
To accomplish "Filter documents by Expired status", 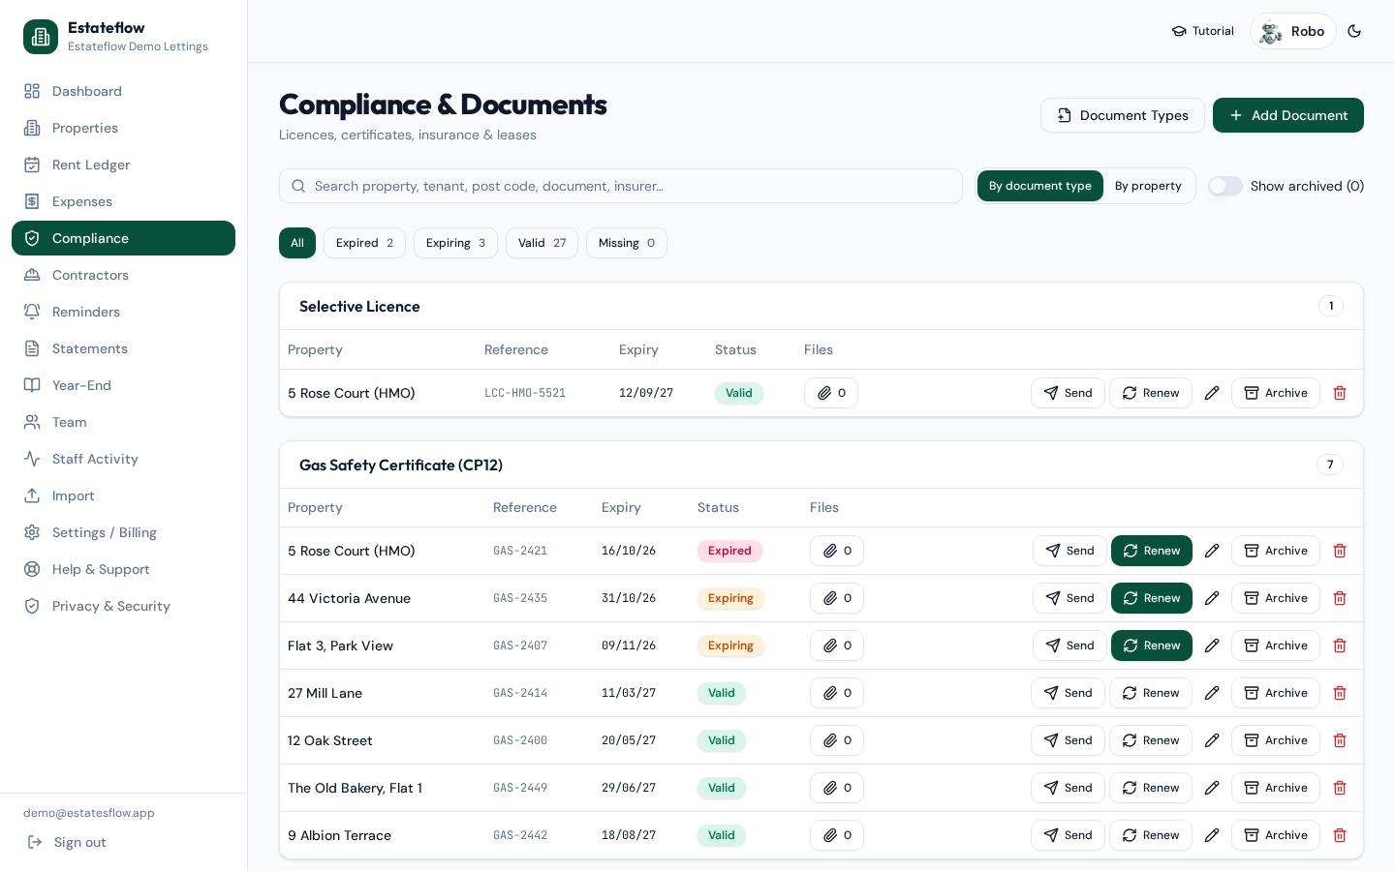I will (x=364, y=243).
